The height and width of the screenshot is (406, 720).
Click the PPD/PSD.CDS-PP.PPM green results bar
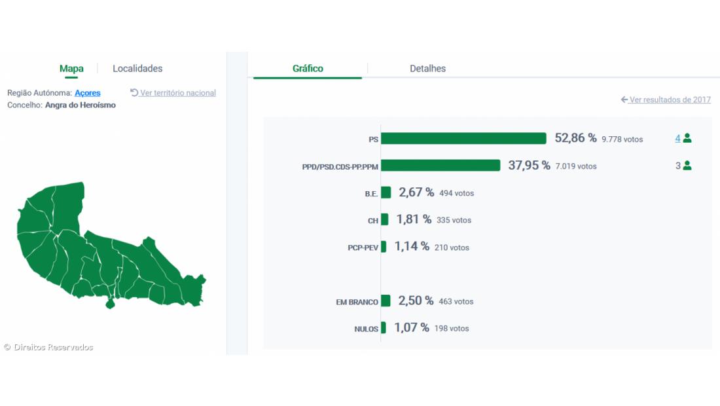click(x=441, y=166)
